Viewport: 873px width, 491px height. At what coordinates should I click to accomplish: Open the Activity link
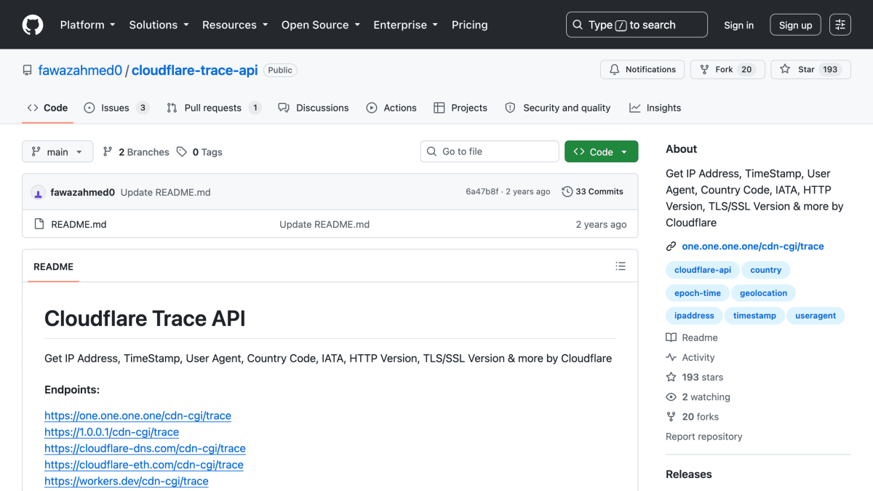(x=690, y=357)
